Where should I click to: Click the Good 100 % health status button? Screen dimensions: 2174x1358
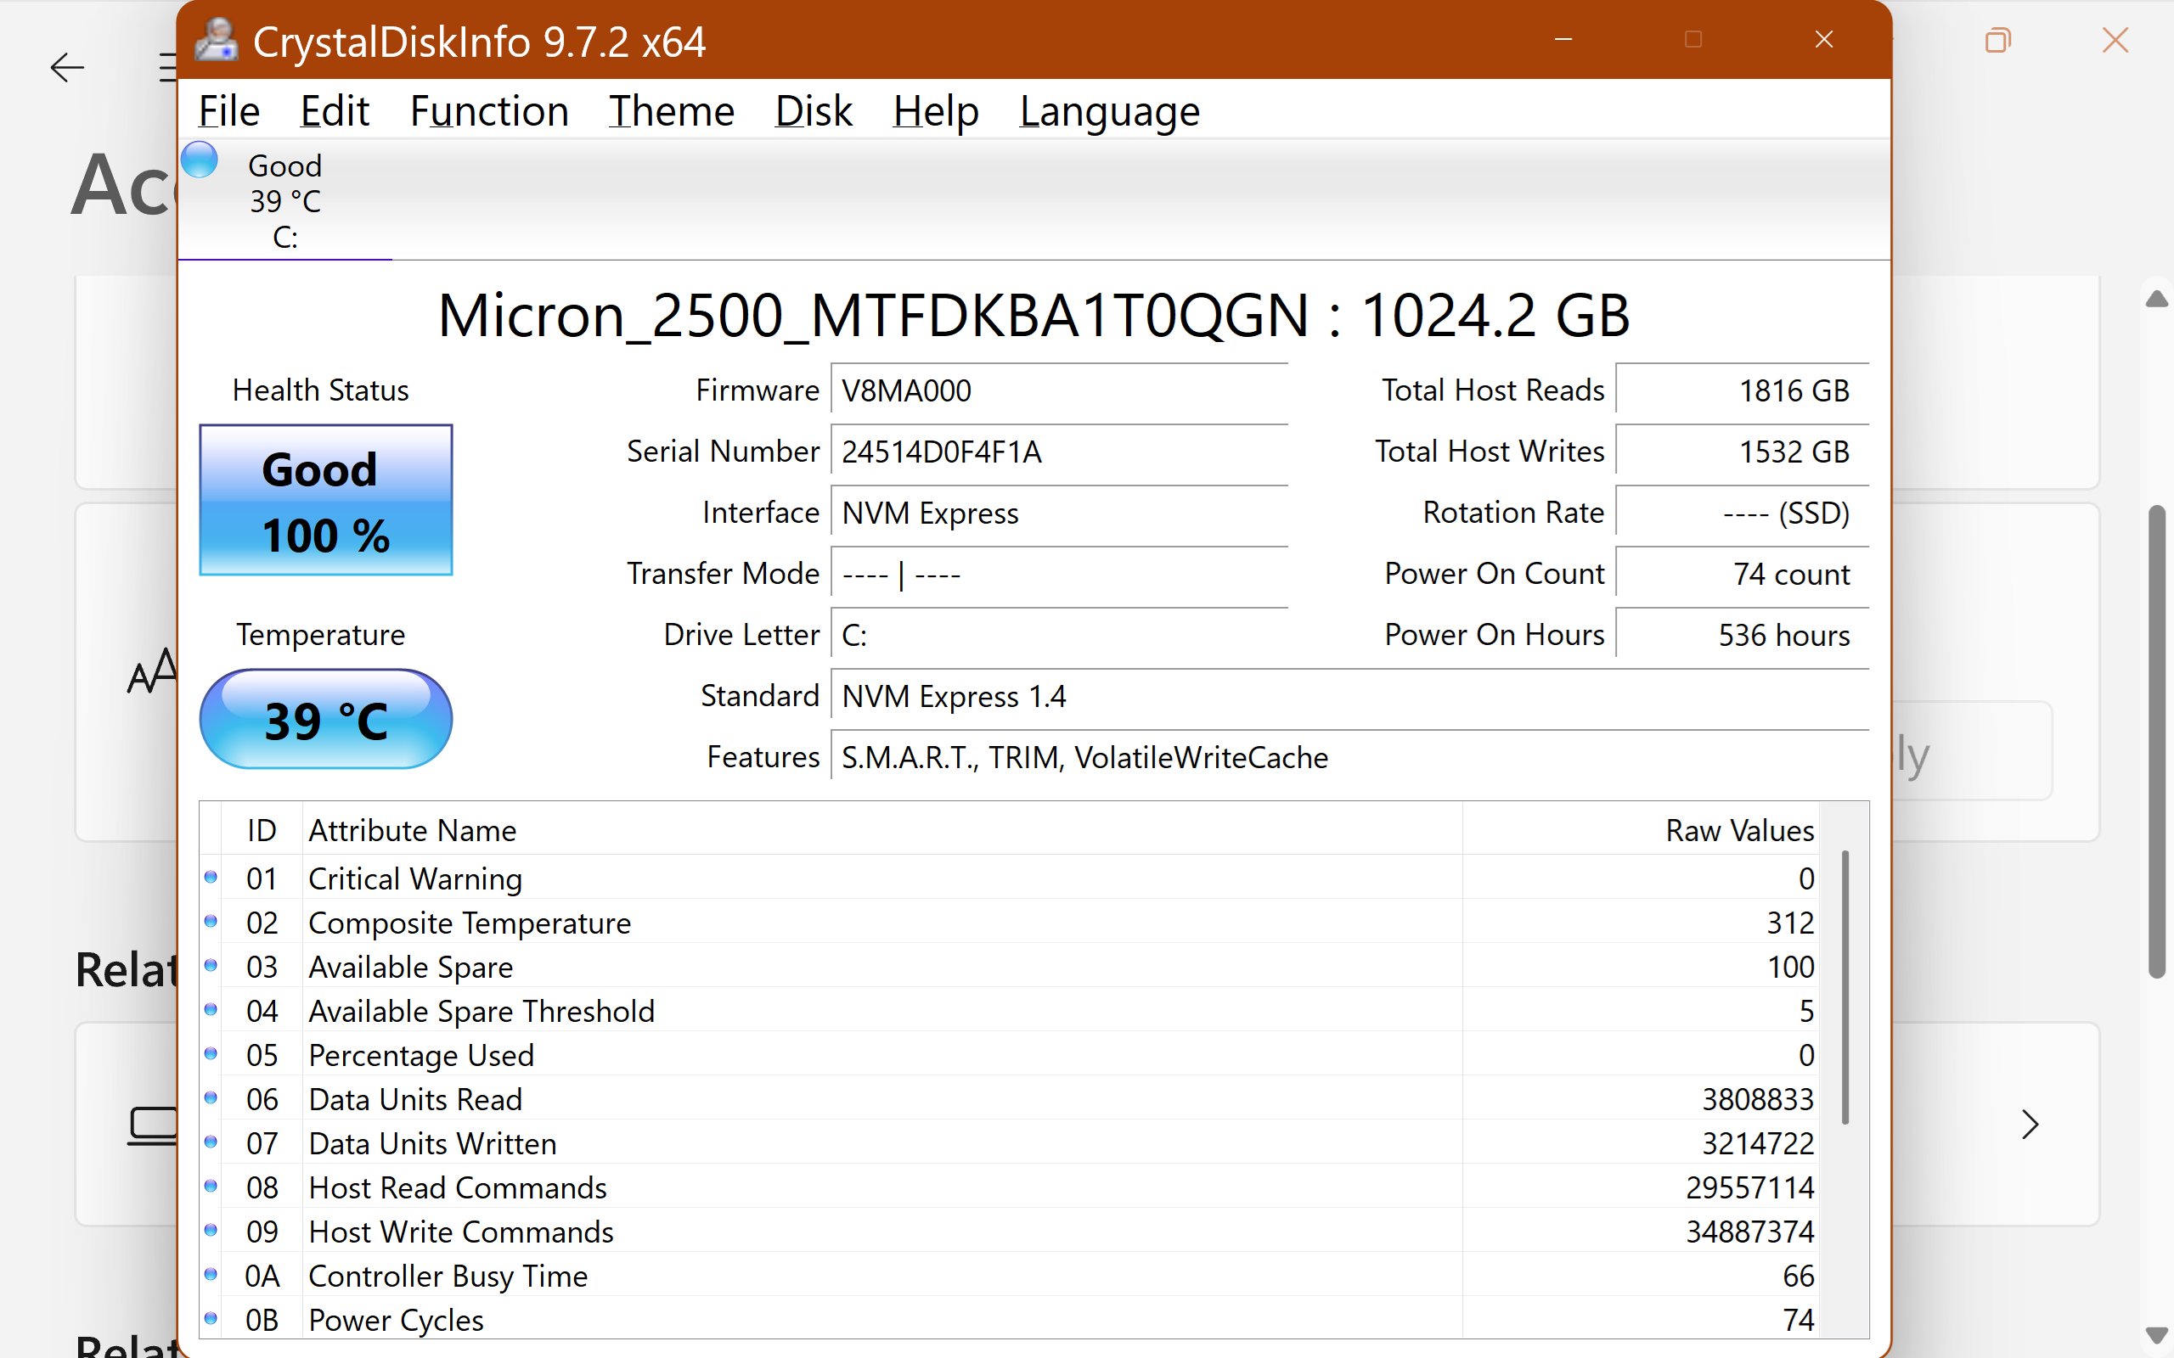[x=325, y=500]
